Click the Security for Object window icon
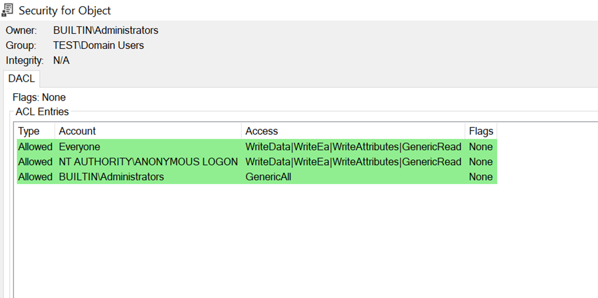 point(9,10)
